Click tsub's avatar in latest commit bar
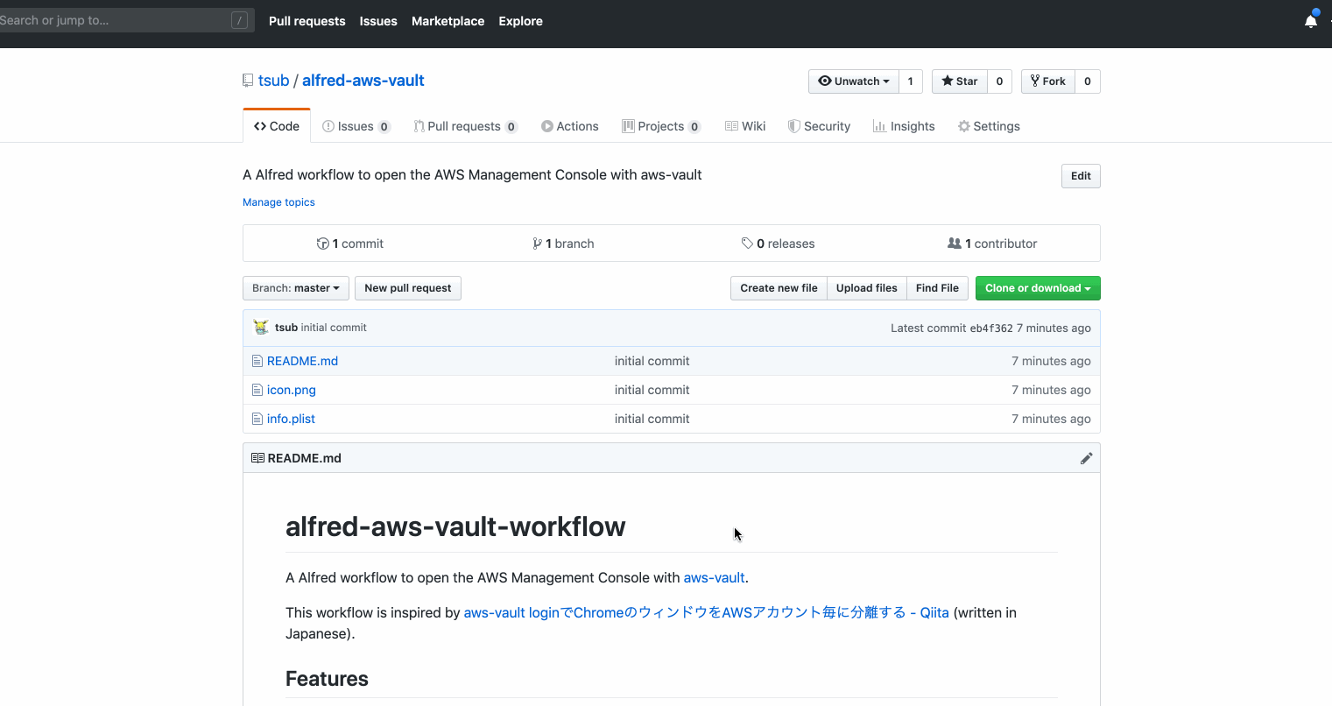Viewport: 1332px width, 706px height. pos(261,328)
